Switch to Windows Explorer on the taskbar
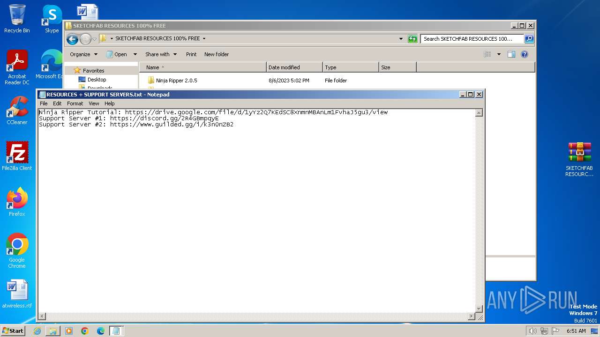The image size is (600, 337). point(53,331)
